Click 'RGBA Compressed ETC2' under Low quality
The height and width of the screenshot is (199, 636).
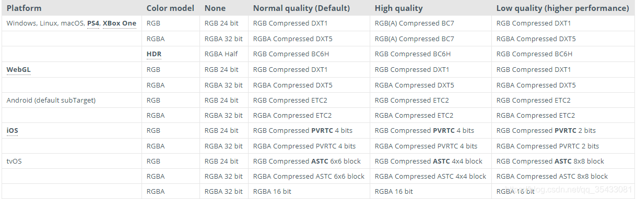[536, 115]
